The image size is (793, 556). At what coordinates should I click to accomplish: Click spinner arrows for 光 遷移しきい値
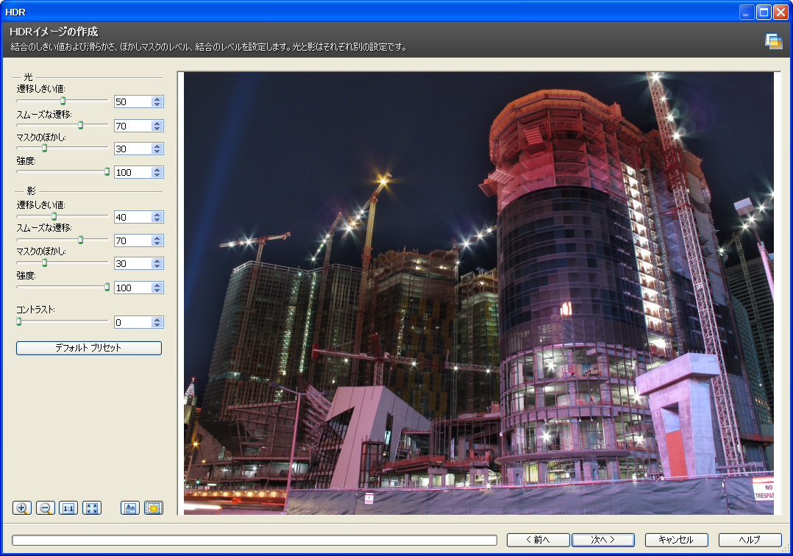(x=157, y=102)
